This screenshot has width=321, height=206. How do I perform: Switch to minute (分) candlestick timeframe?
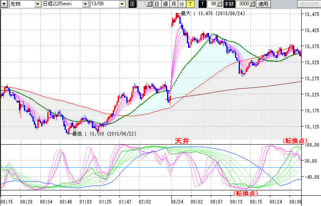pos(181,4)
